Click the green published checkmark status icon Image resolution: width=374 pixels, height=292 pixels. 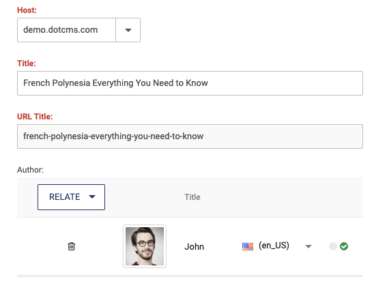point(344,246)
